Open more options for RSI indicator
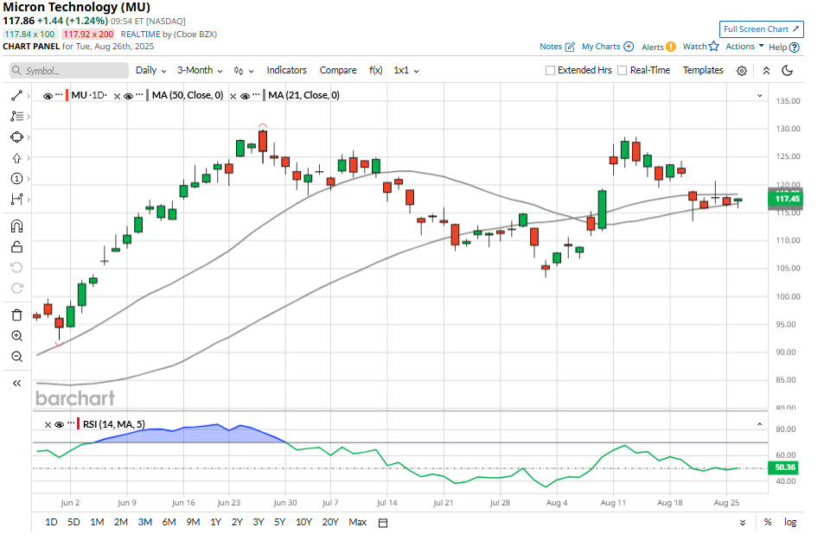The width and height of the screenshot is (824, 553). coord(71,423)
